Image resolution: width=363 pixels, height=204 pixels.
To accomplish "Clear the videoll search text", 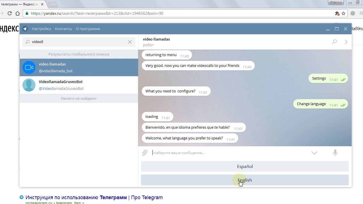I will click(130, 42).
